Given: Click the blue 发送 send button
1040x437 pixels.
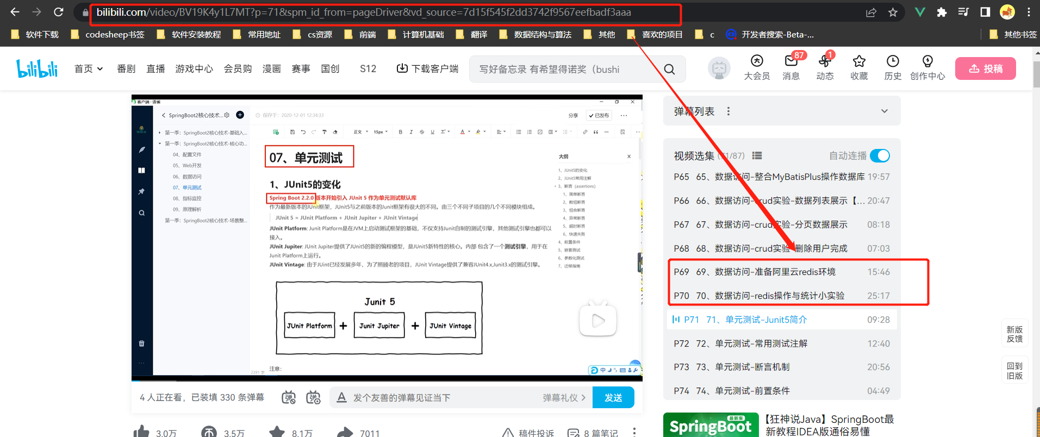Looking at the screenshot, I should (x=613, y=397).
